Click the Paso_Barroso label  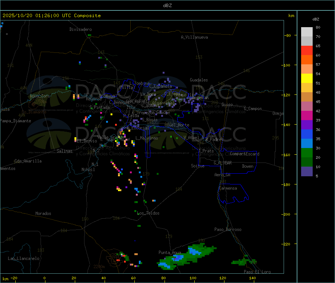tap(228, 229)
